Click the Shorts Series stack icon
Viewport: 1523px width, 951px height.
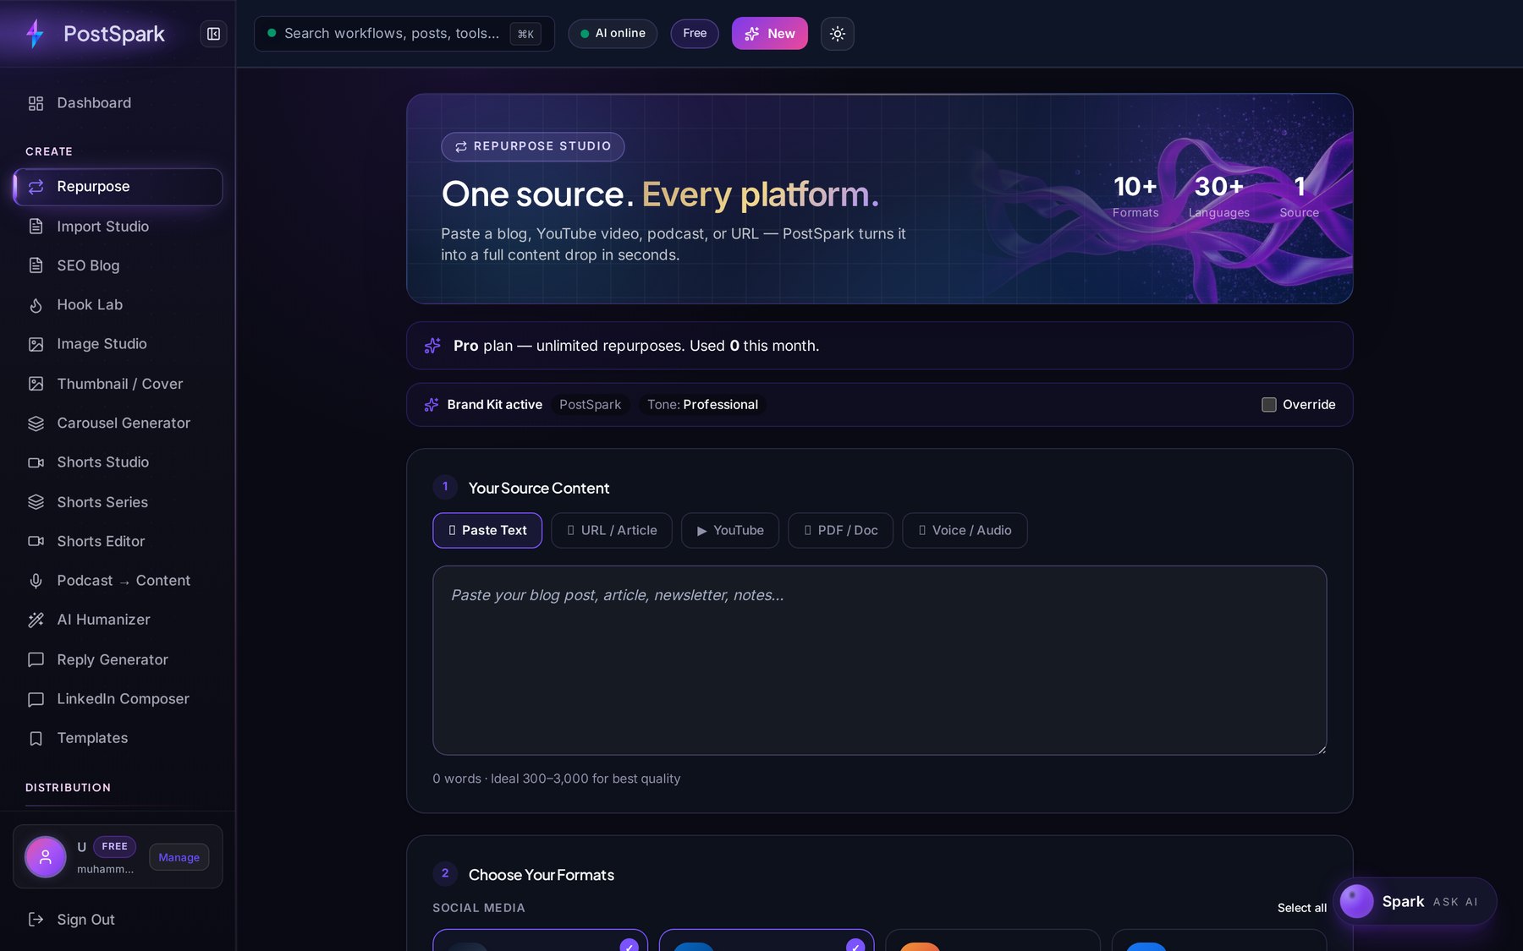[x=36, y=502]
